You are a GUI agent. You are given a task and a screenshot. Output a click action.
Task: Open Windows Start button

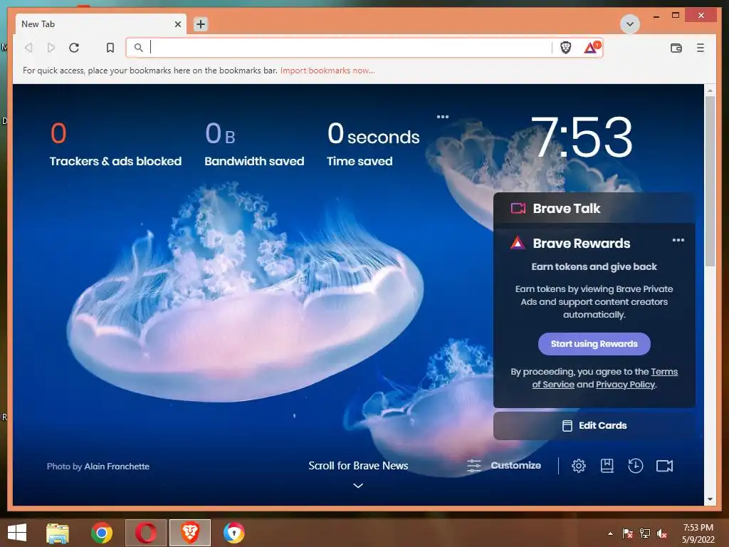[17, 532]
